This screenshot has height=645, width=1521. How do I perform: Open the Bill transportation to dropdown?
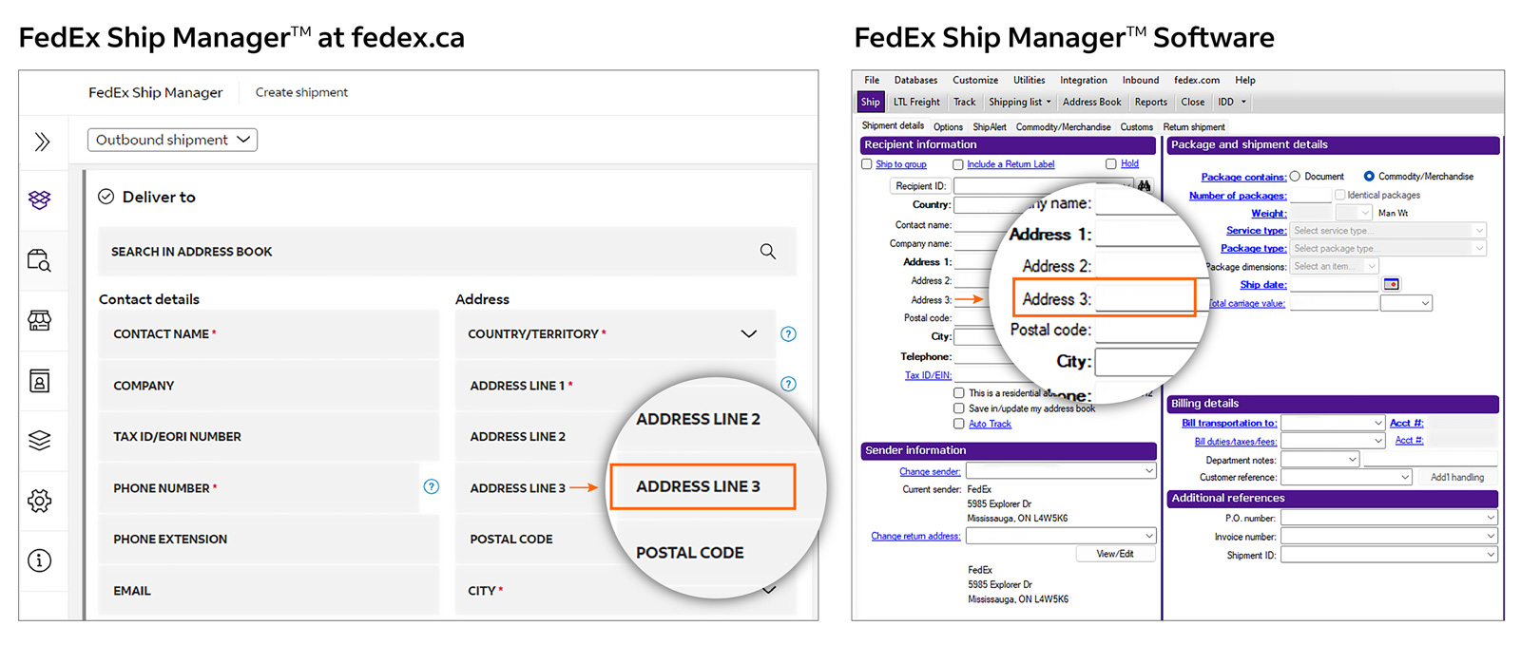pyautogui.click(x=1334, y=423)
